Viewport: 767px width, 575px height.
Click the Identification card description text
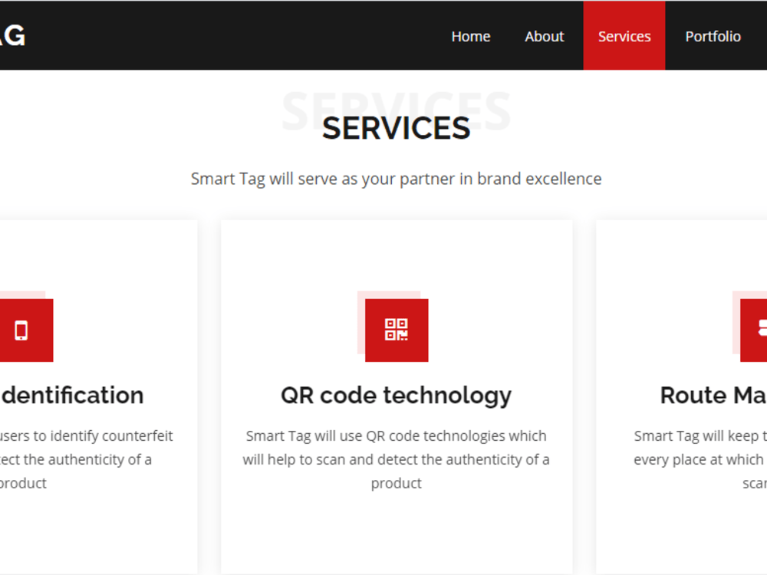coord(84,458)
